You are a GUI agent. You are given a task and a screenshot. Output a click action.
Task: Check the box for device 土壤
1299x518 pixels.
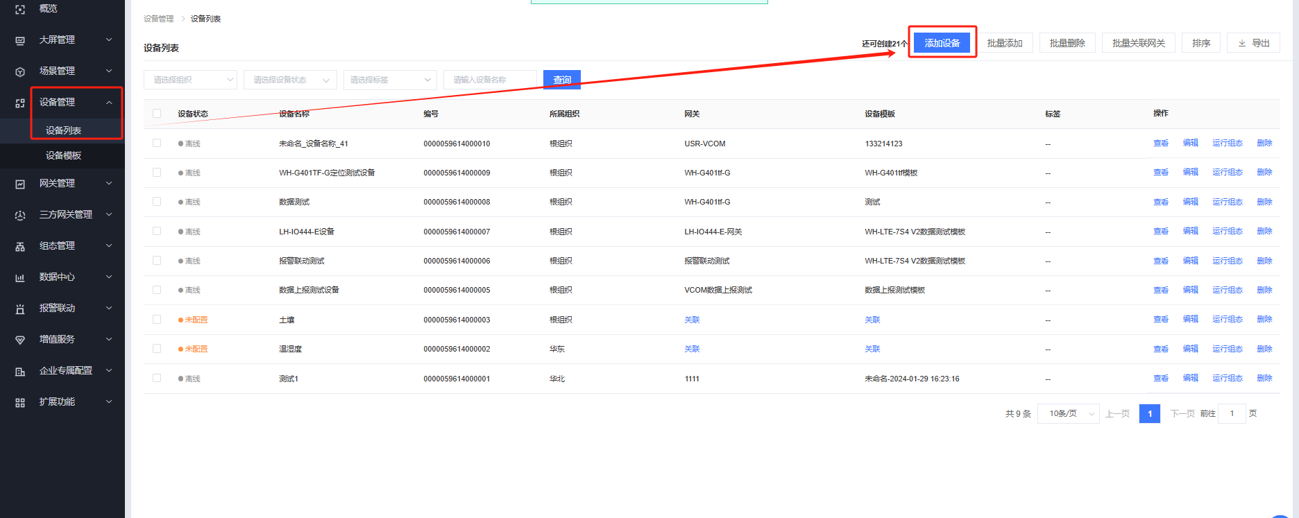click(x=157, y=320)
